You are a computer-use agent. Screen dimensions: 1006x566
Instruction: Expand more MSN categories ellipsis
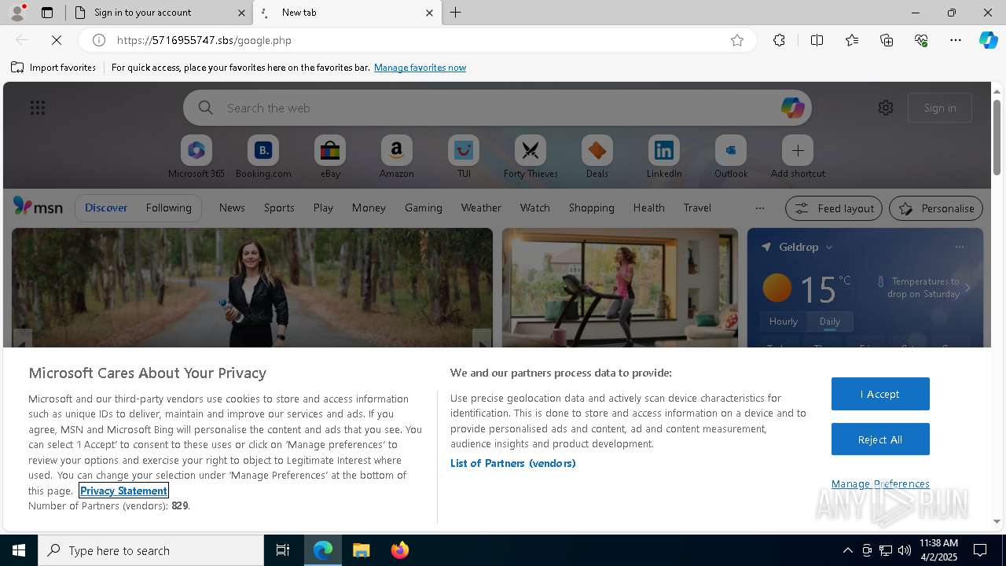(x=759, y=208)
